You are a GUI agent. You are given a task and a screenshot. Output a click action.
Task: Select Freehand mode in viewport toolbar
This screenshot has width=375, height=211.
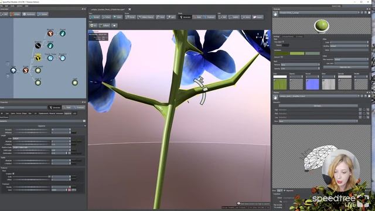pyautogui.click(x=209, y=17)
